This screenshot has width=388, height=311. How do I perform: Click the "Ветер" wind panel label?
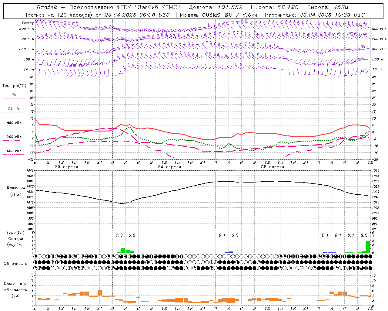(x=28, y=23)
